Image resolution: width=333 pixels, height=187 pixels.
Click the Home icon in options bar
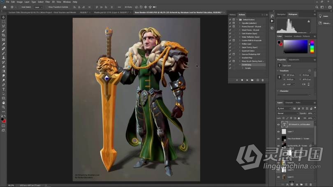click(x=5, y=7)
